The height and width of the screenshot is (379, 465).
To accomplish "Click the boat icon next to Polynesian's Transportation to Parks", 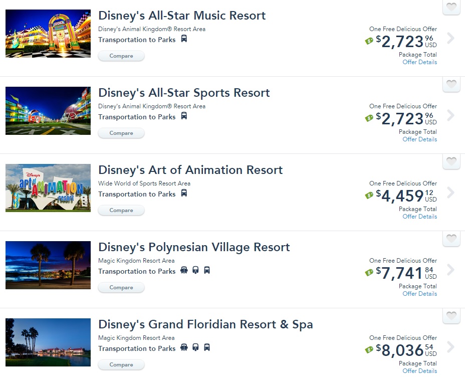I will (184, 271).
